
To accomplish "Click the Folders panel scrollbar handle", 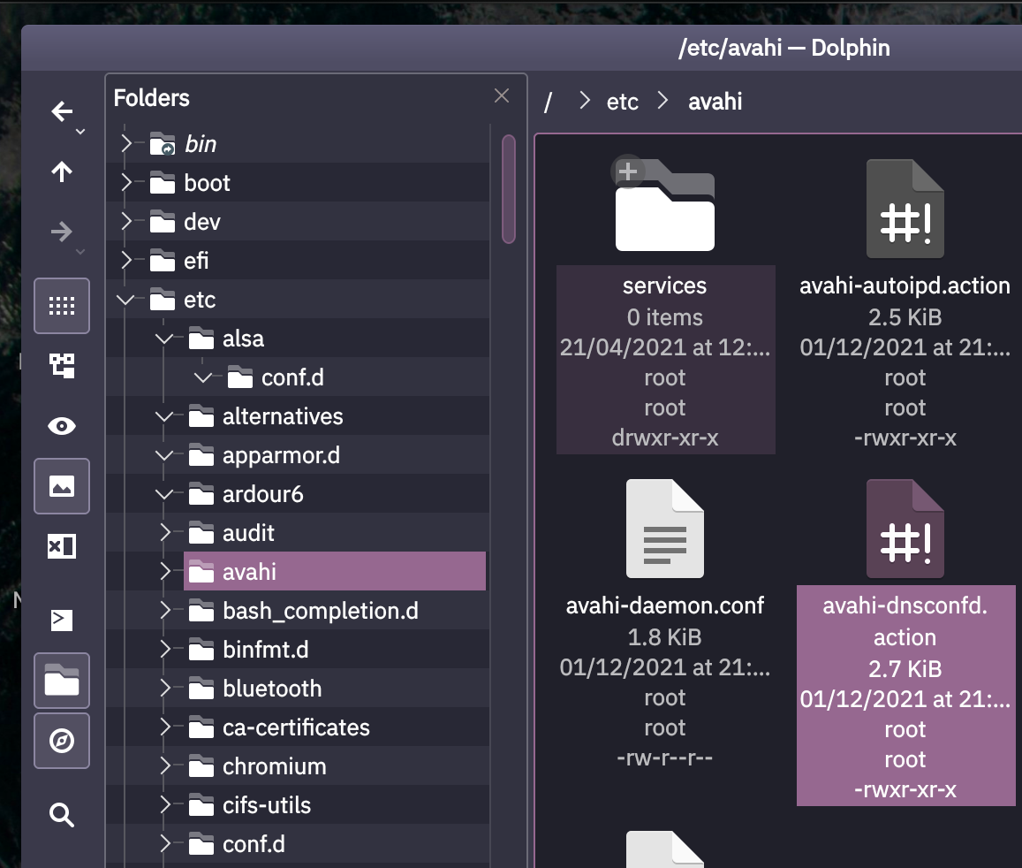I will (509, 189).
